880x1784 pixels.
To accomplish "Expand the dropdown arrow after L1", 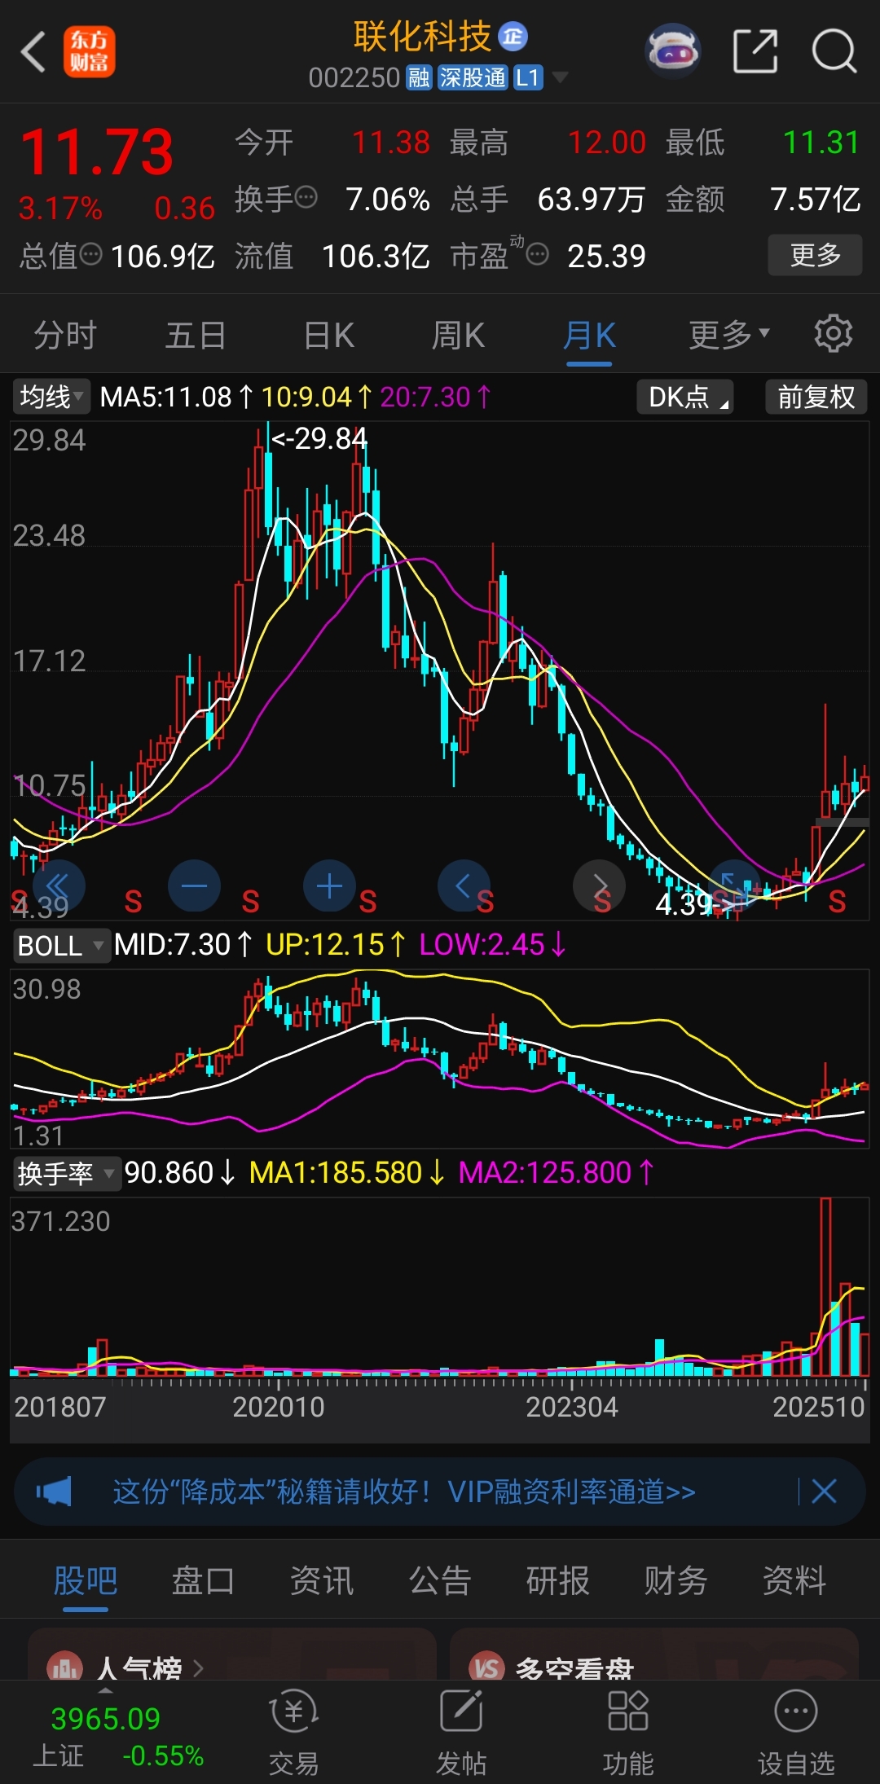I will tap(560, 78).
